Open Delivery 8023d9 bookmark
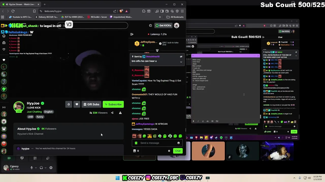 point(46,17)
